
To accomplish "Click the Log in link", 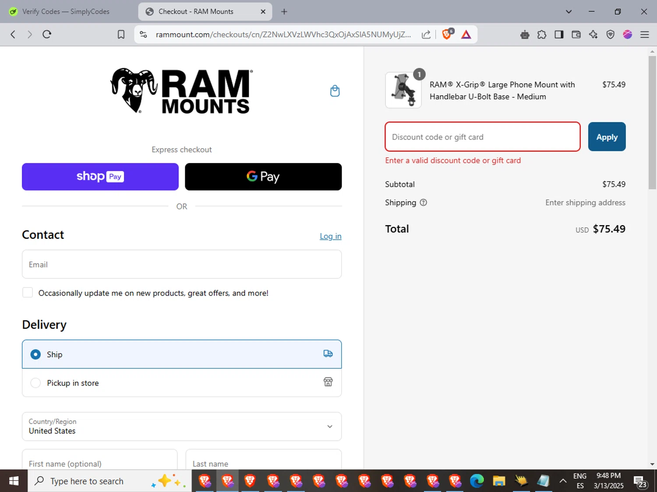I will [x=330, y=236].
